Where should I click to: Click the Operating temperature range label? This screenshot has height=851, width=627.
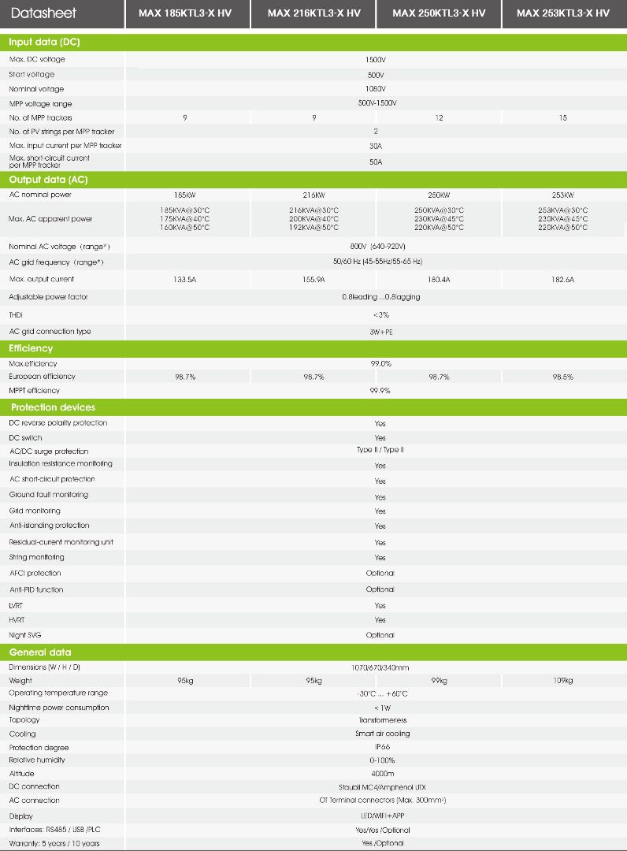tap(58, 693)
